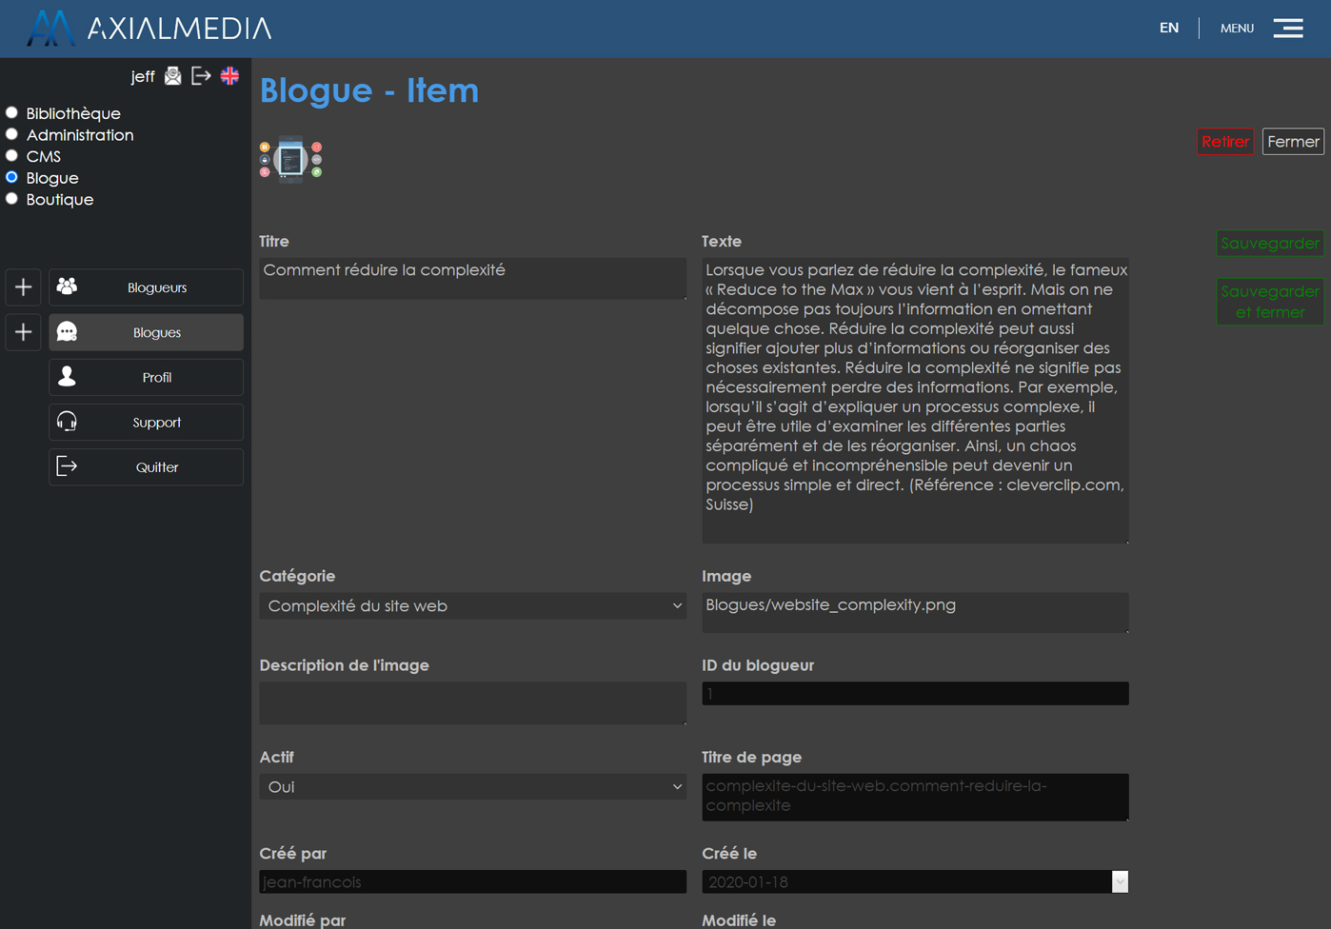
Task: Click the AxialMedia logo
Action: (x=149, y=28)
